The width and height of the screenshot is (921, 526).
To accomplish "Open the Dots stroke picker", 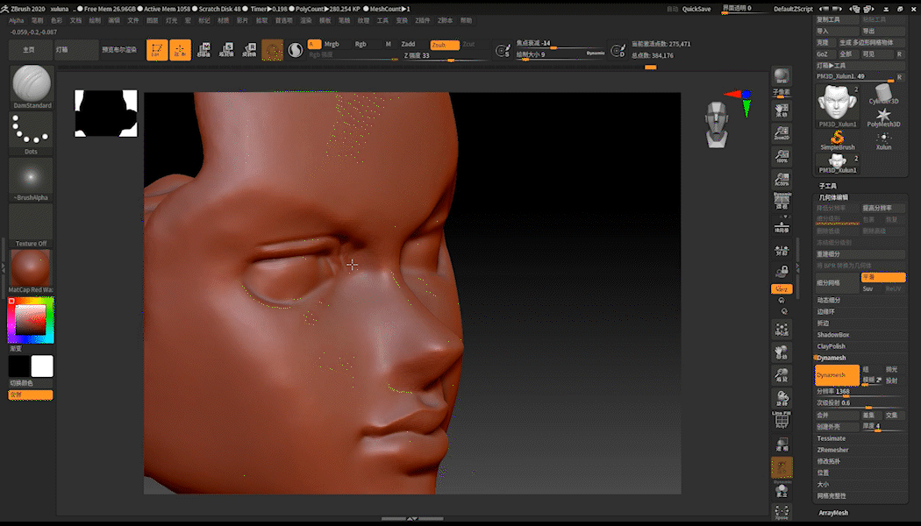I will click(32, 131).
